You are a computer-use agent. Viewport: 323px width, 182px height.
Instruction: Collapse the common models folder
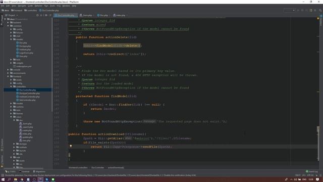pos(11,39)
